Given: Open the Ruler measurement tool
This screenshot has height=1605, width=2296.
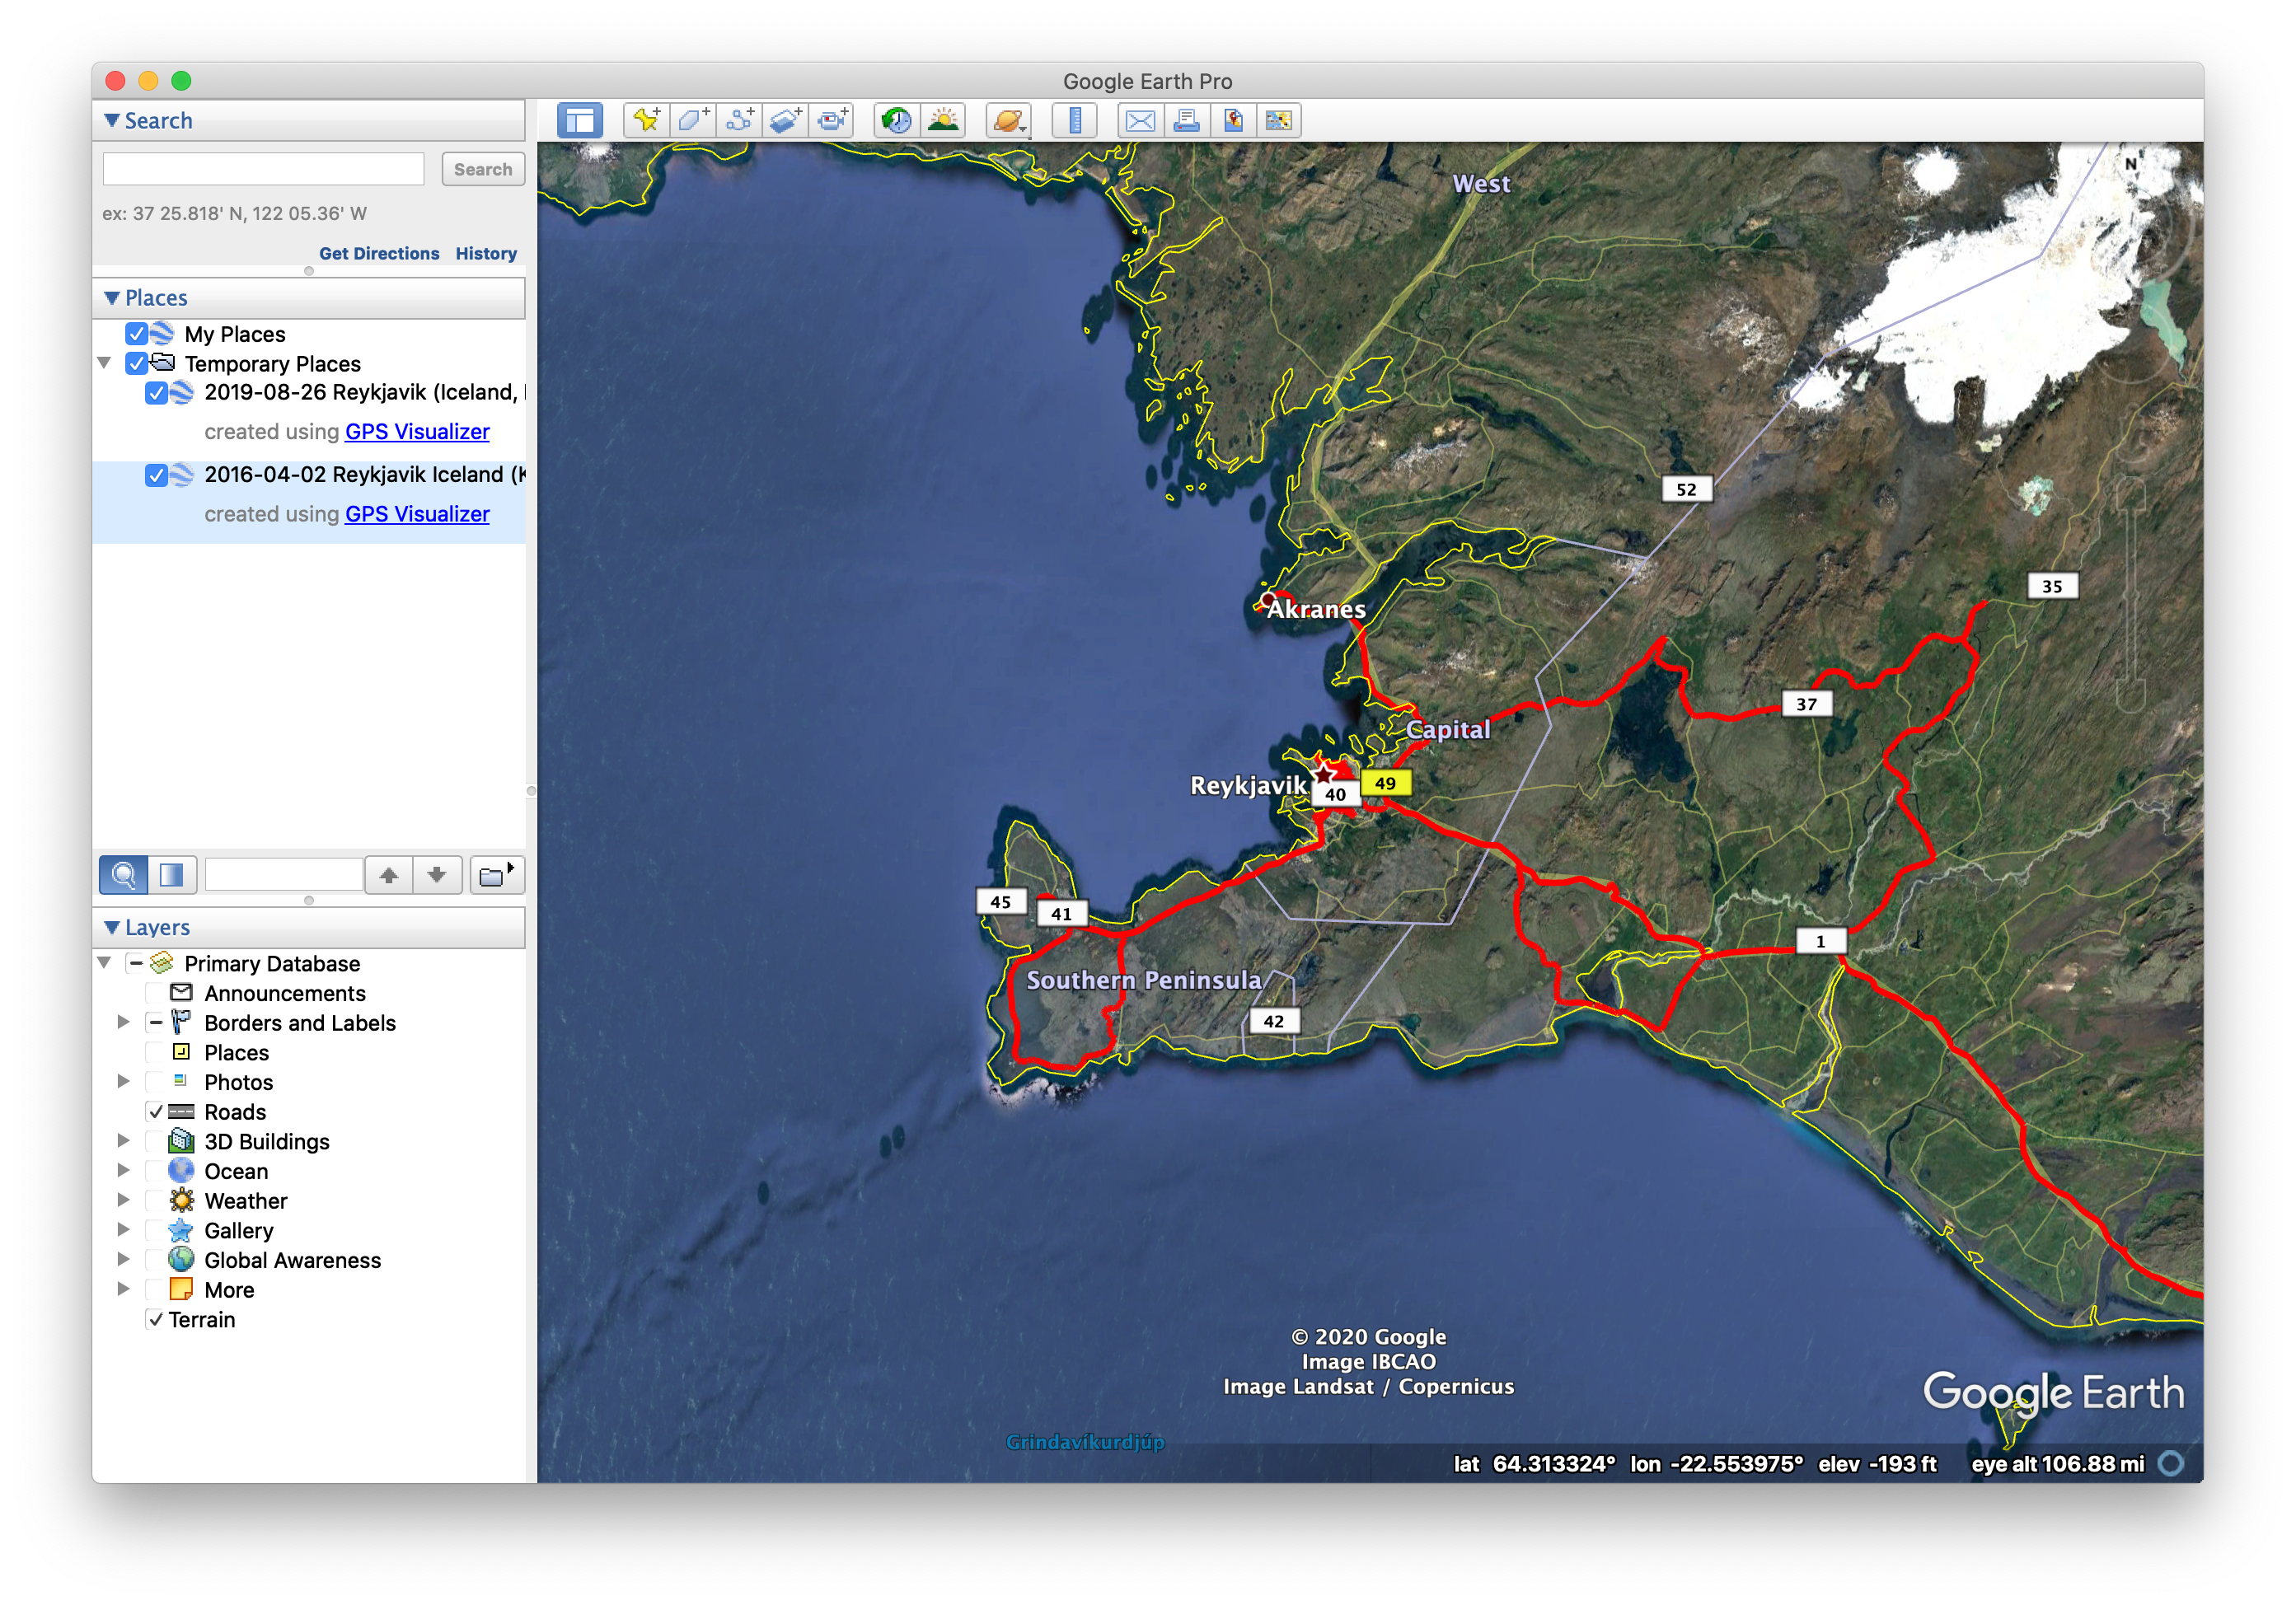Looking at the screenshot, I should (x=1073, y=120).
